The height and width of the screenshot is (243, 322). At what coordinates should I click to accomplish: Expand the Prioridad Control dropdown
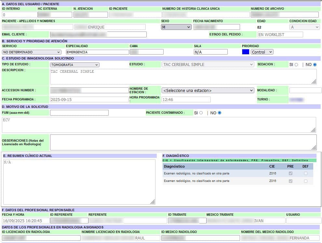262,52
